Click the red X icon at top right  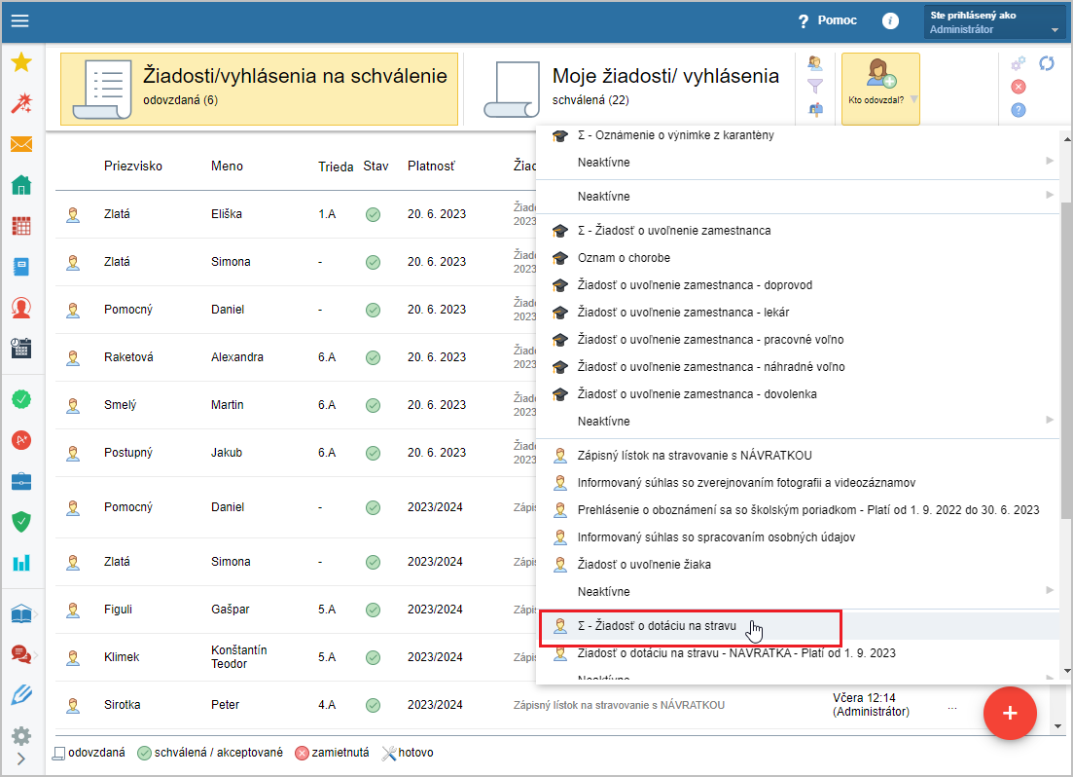pyautogui.click(x=1019, y=87)
